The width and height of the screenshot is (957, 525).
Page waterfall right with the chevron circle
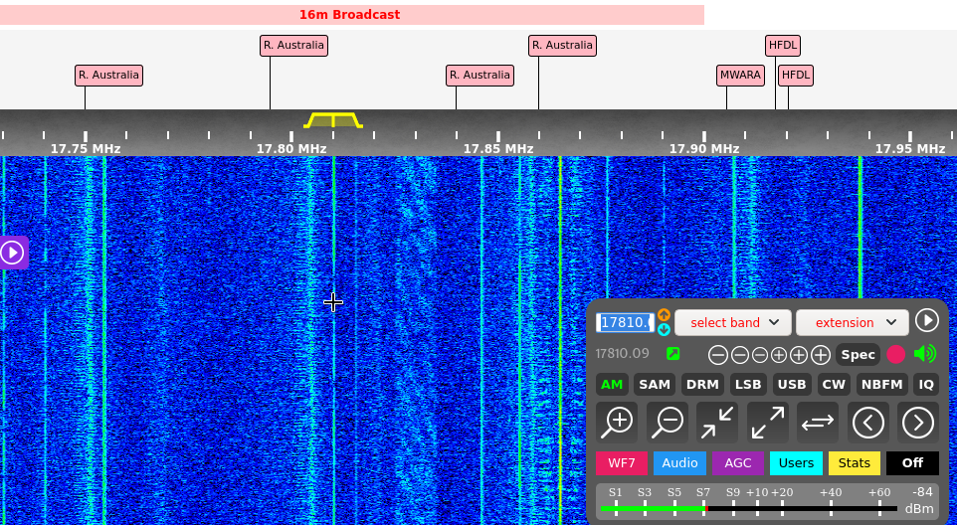pos(917,423)
